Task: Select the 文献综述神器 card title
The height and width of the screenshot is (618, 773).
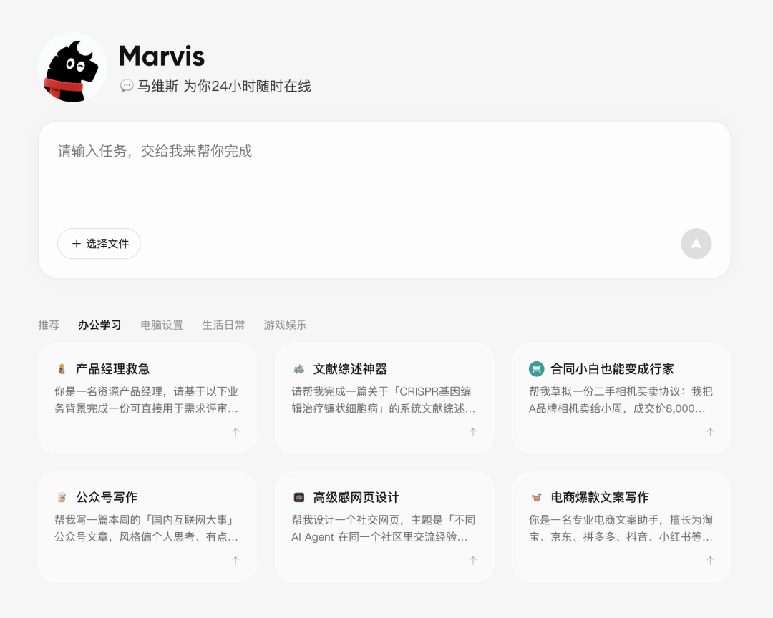Action: 350,368
